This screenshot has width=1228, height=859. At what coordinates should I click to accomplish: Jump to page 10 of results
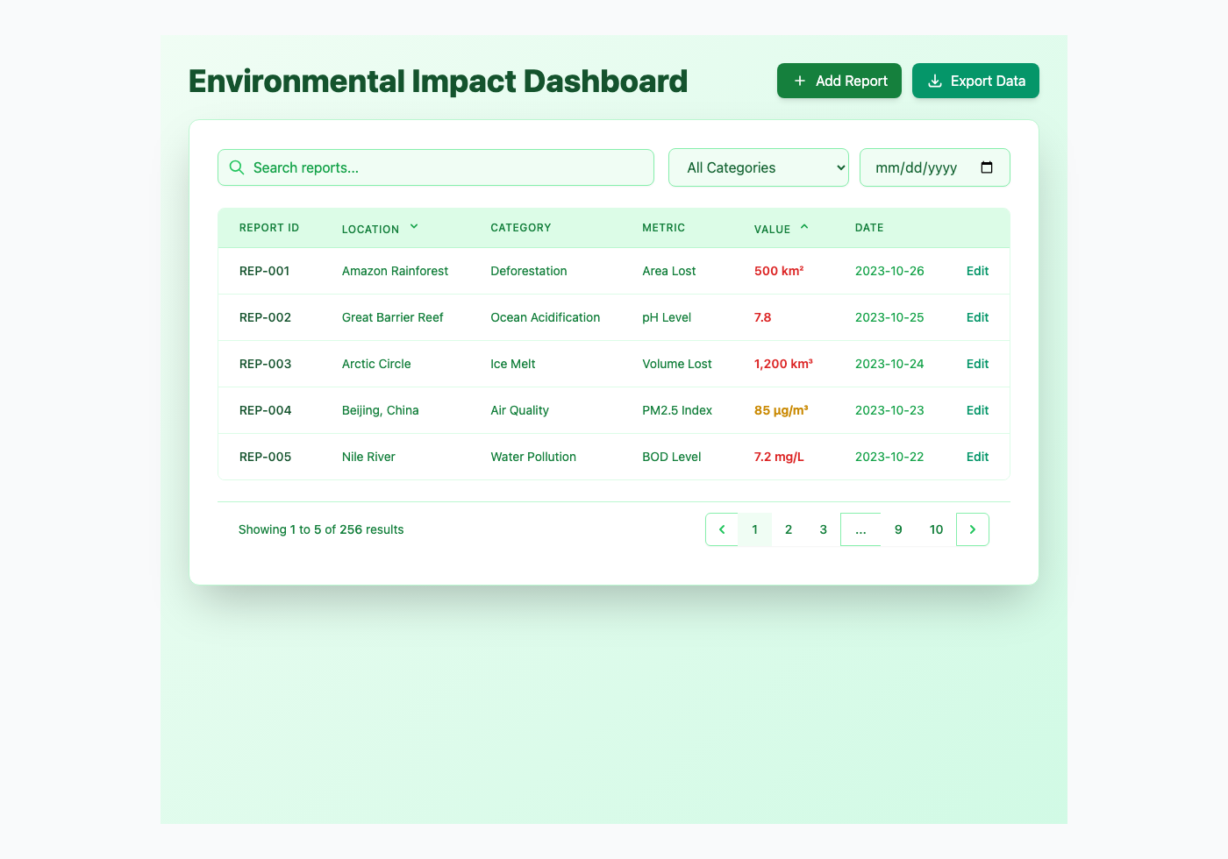coord(936,529)
